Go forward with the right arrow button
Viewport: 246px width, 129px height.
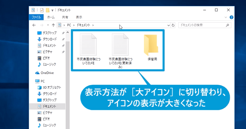[x=42, y=25]
